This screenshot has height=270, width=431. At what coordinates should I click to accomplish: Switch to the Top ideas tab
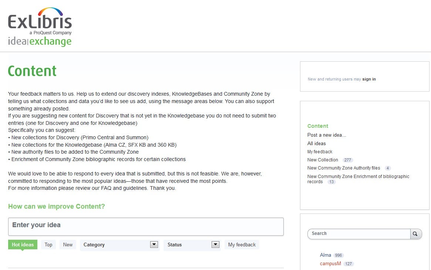tap(48, 245)
